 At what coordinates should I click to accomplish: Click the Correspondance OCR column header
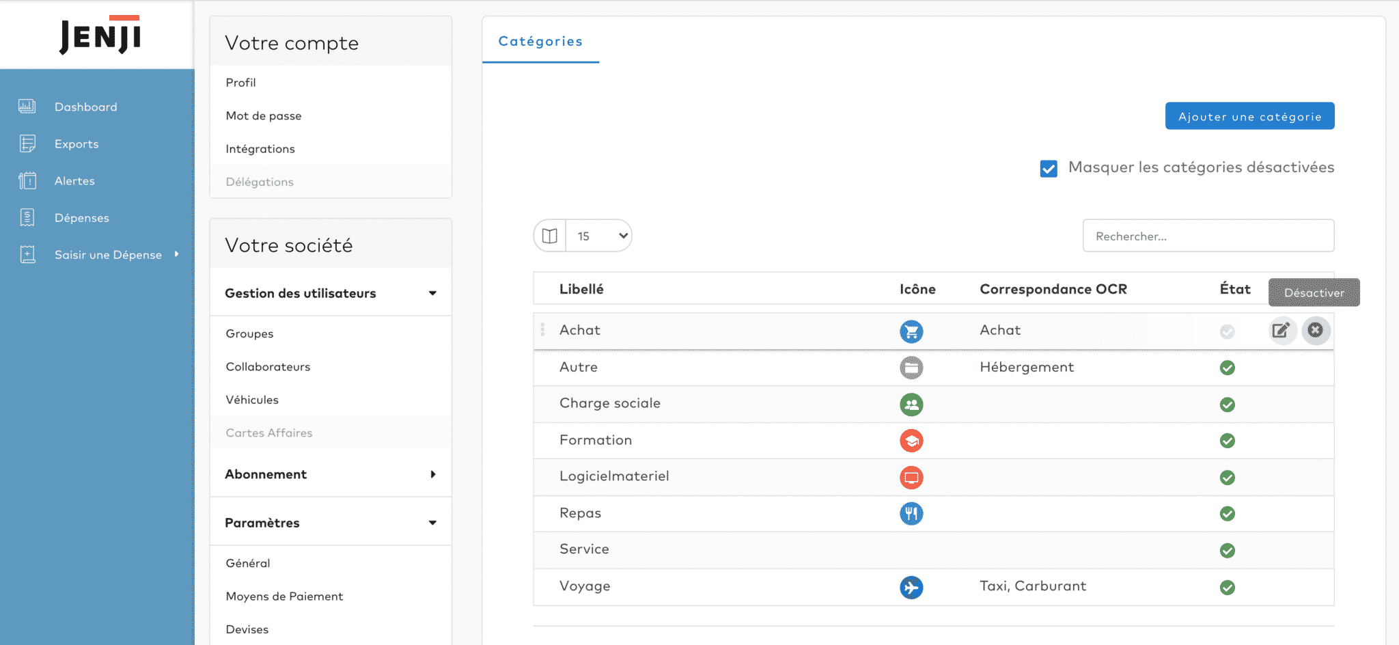tap(1053, 289)
